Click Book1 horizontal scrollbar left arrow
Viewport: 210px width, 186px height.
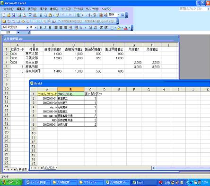click(x=153, y=168)
